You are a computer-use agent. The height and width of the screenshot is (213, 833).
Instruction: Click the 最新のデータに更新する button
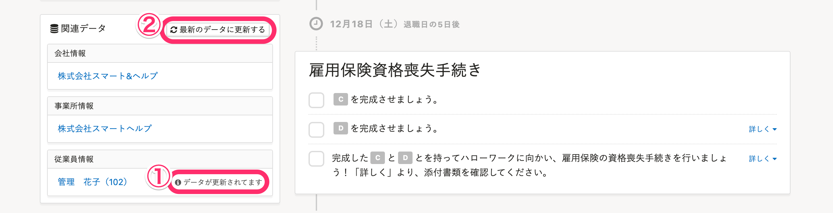218,30
